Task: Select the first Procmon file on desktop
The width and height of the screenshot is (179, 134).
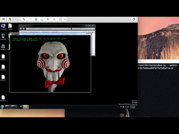Action: [3, 57]
